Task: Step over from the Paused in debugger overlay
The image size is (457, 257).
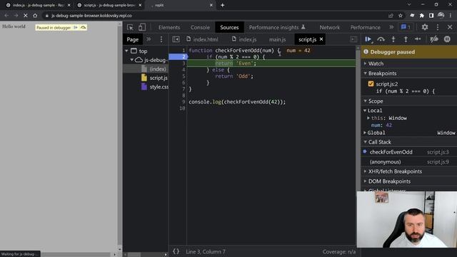Action: [83, 27]
